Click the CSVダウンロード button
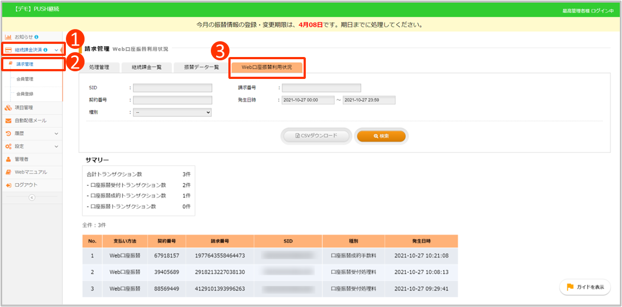622x307 pixels. (x=316, y=136)
